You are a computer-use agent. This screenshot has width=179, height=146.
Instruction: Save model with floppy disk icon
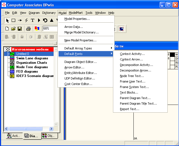(20, 28)
